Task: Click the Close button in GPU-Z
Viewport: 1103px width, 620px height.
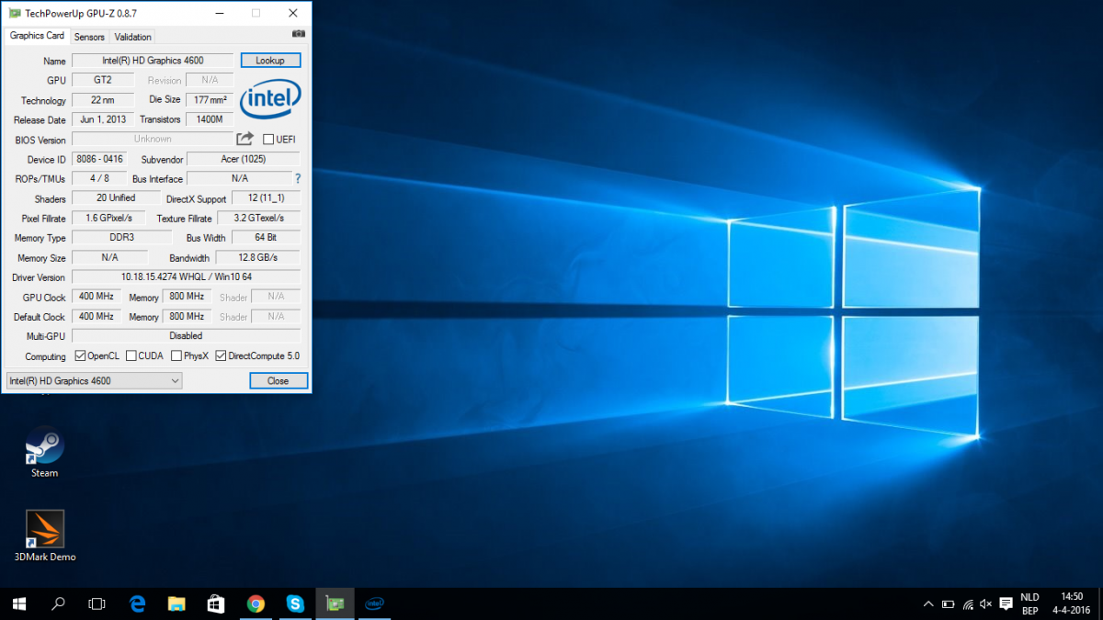Action: pyautogui.click(x=279, y=380)
